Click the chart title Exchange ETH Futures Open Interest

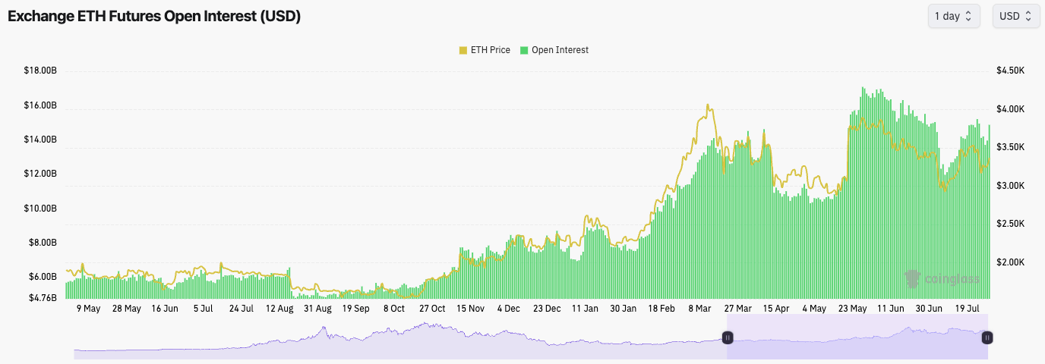pos(154,17)
